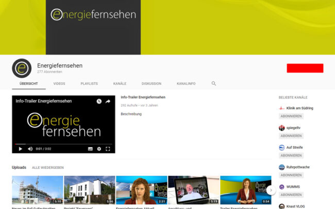Open the Ruhrpottwache channel icon

[x=281, y=167]
